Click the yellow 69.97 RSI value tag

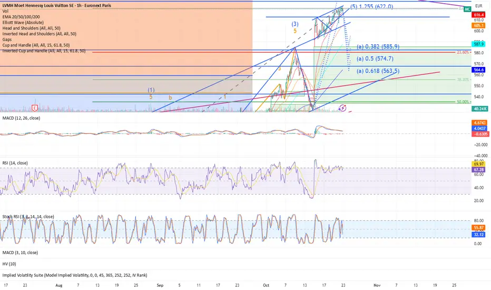[478, 164]
